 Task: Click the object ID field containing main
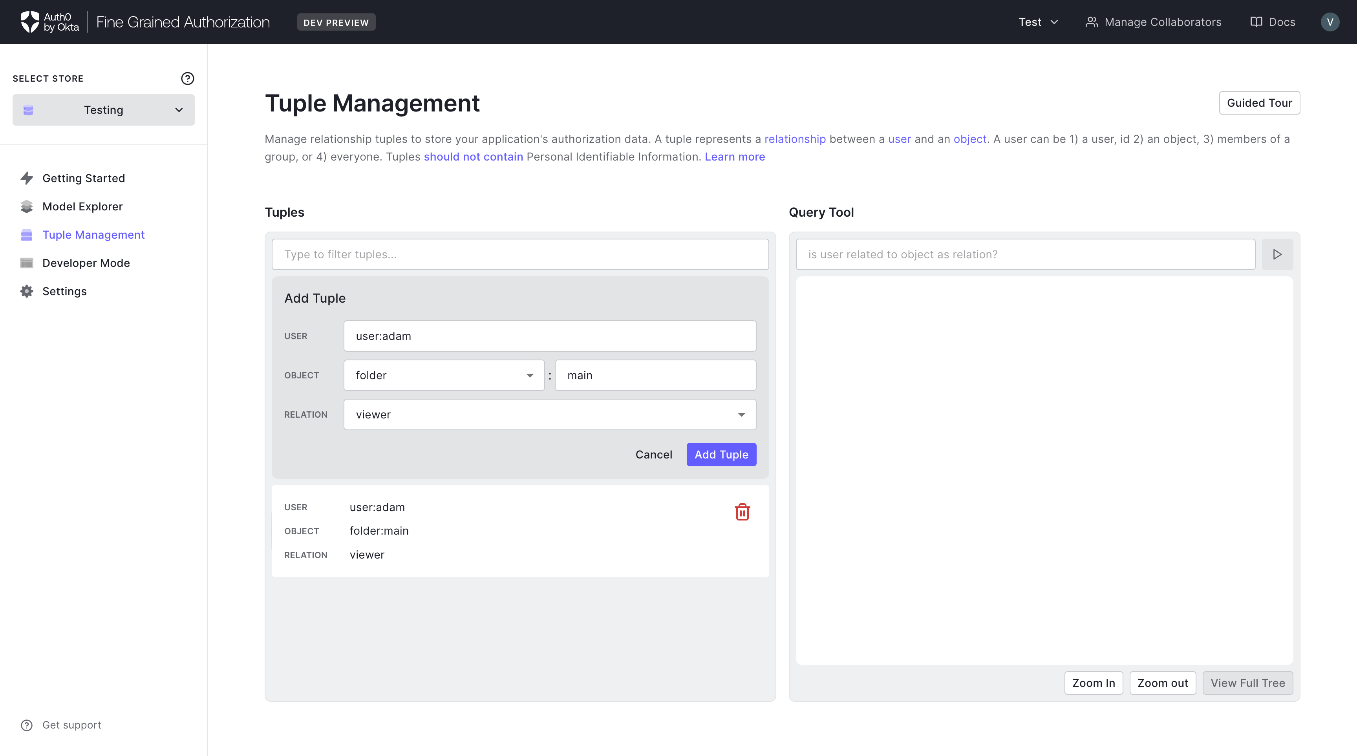coord(655,375)
